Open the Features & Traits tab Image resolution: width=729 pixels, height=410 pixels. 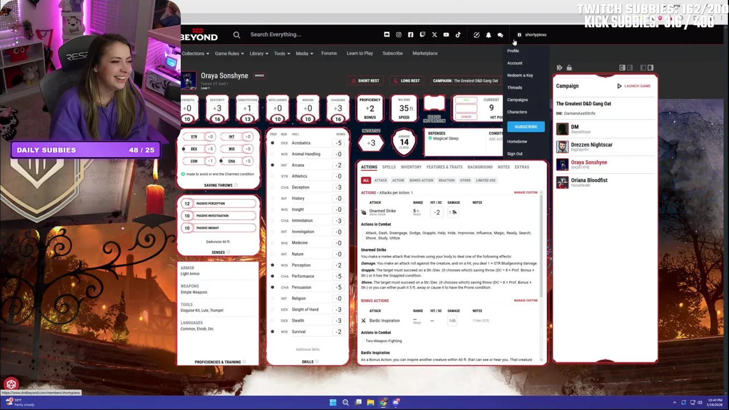(444, 167)
